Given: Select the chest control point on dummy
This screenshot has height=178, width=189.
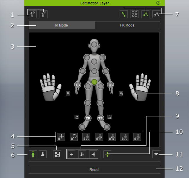Looking at the screenshot, I should (x=94, y=62).
